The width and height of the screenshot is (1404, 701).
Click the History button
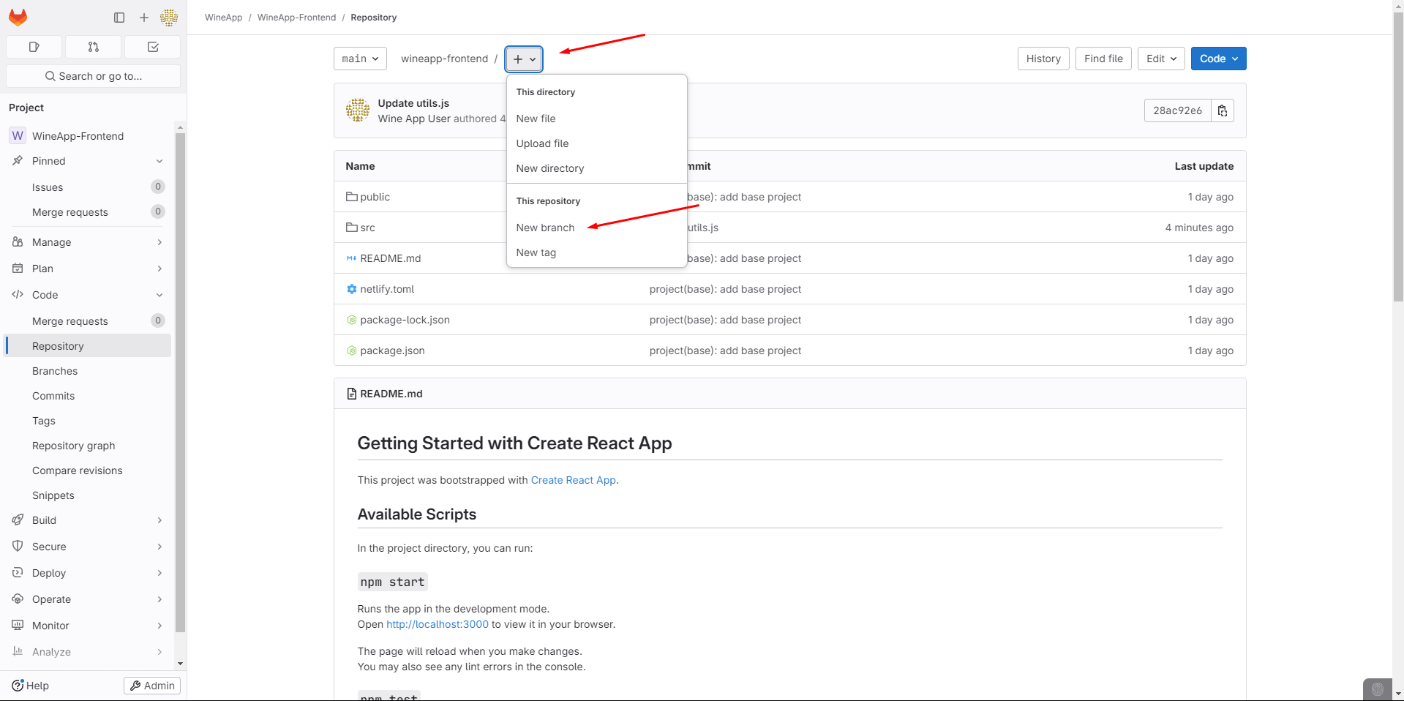point(1043,59)
